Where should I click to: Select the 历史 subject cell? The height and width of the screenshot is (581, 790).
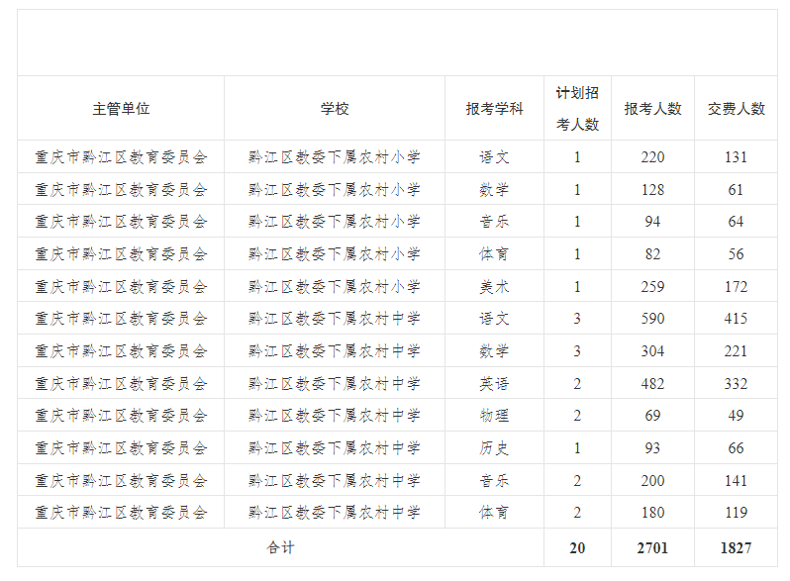click(x=494, y=448)
